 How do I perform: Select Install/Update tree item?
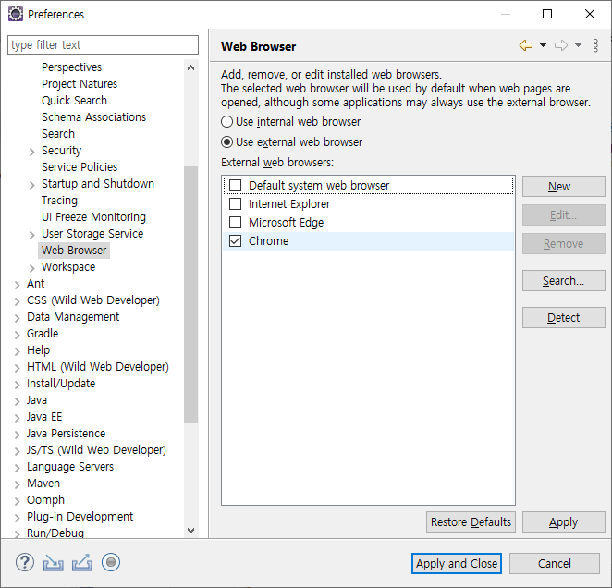click(61, 384)
